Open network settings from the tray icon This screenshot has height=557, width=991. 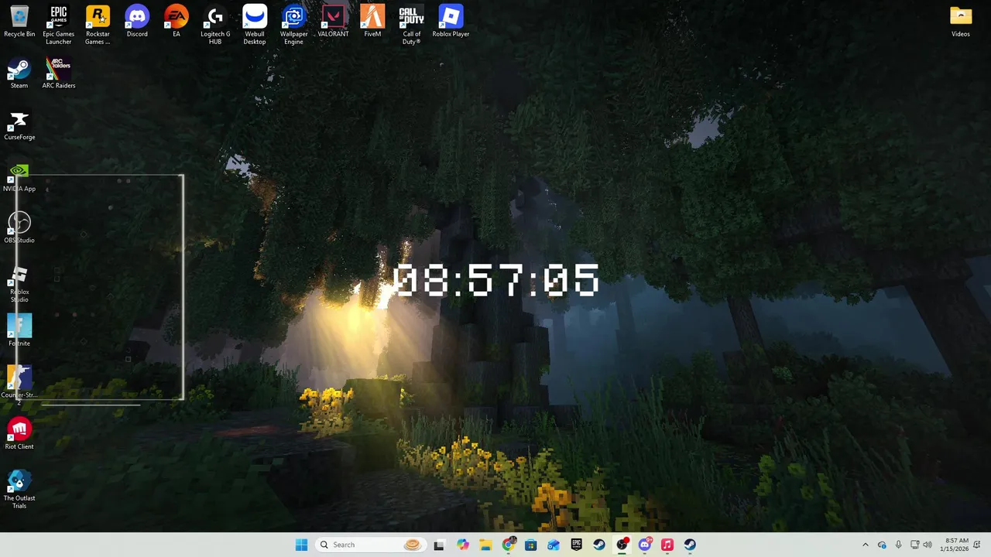coord(914,545)
